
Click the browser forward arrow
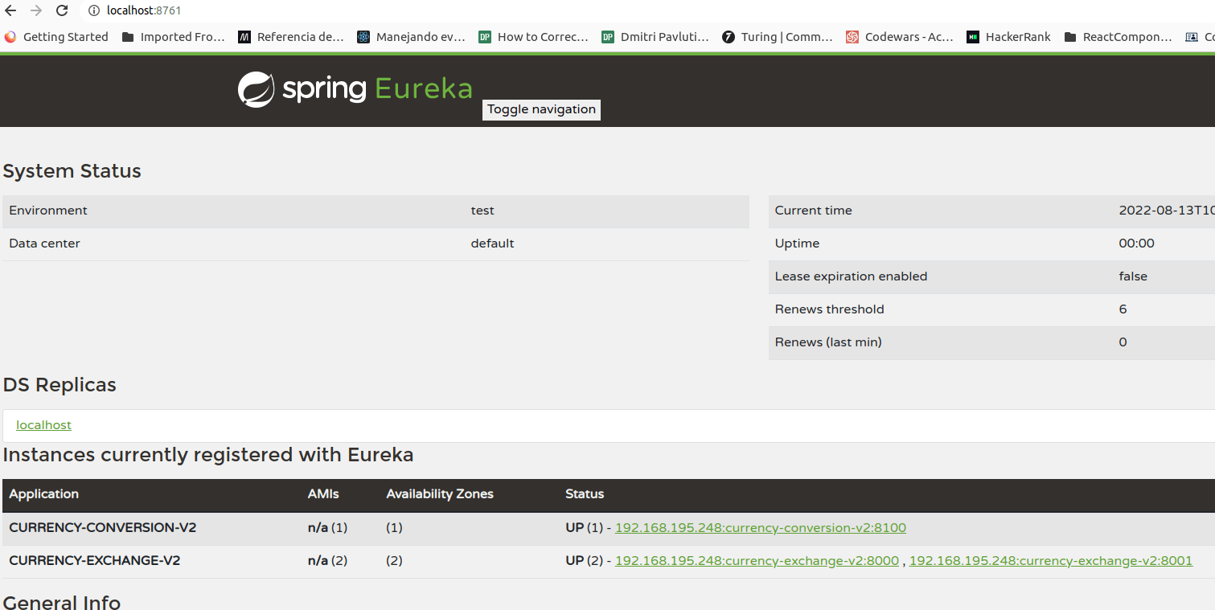pos(36,10)
